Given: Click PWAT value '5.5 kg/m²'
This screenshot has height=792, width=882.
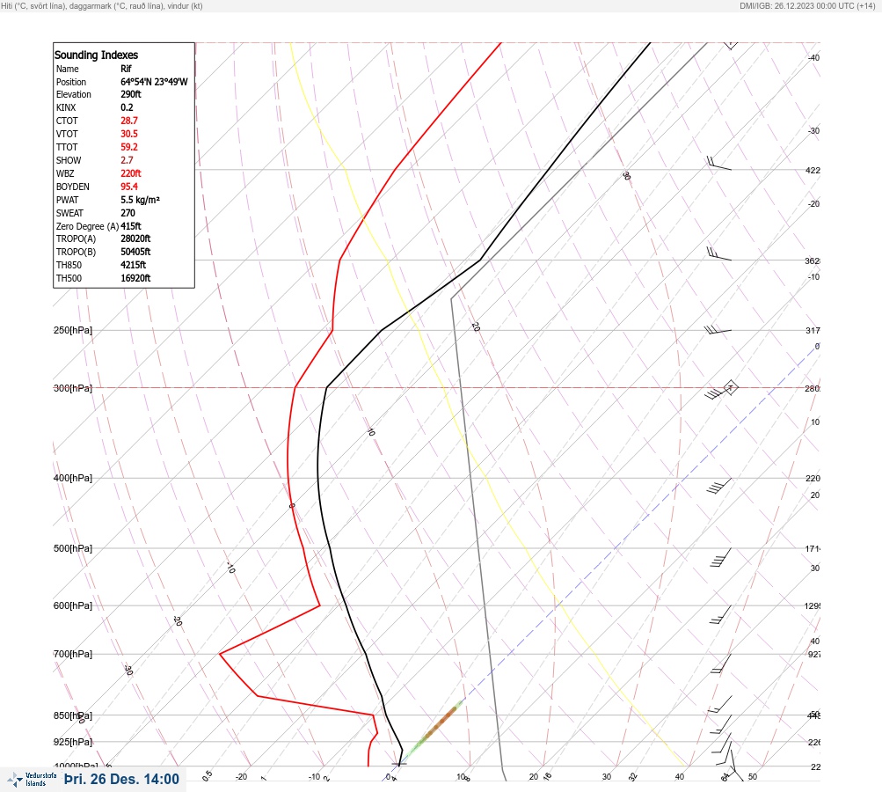Looking at the screenshot, I should click(x=140, y=200).
